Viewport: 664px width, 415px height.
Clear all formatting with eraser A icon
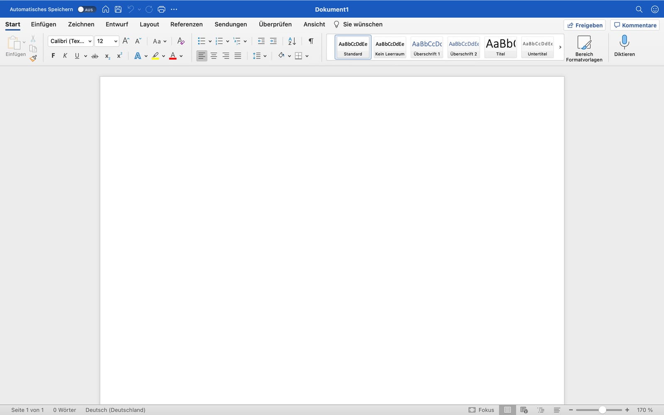181,41
